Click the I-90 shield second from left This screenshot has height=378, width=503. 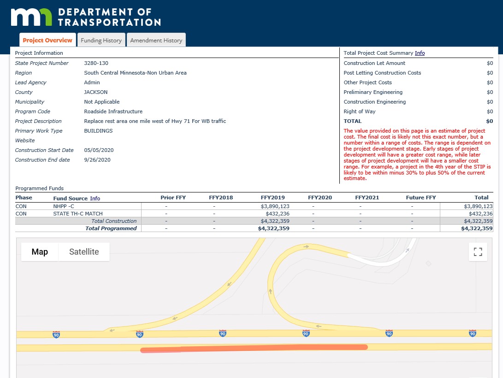pyautogui.click(x=139, y=334)
